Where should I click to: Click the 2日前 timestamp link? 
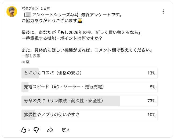(45, 9)
